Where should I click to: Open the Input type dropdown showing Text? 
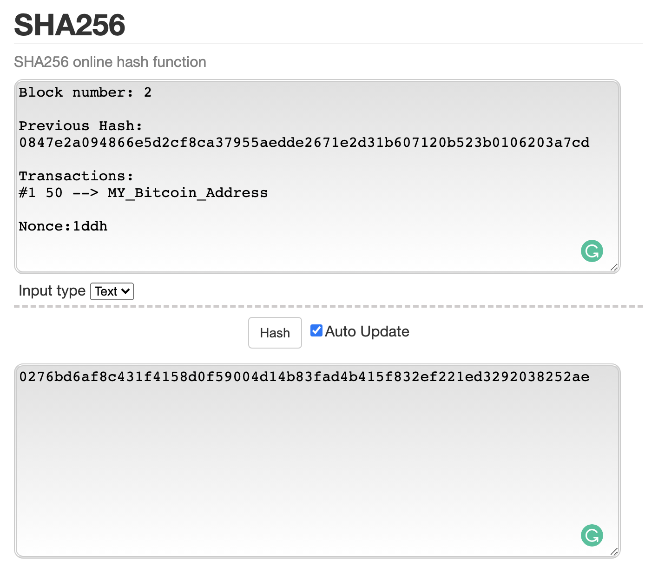[112, 291]
